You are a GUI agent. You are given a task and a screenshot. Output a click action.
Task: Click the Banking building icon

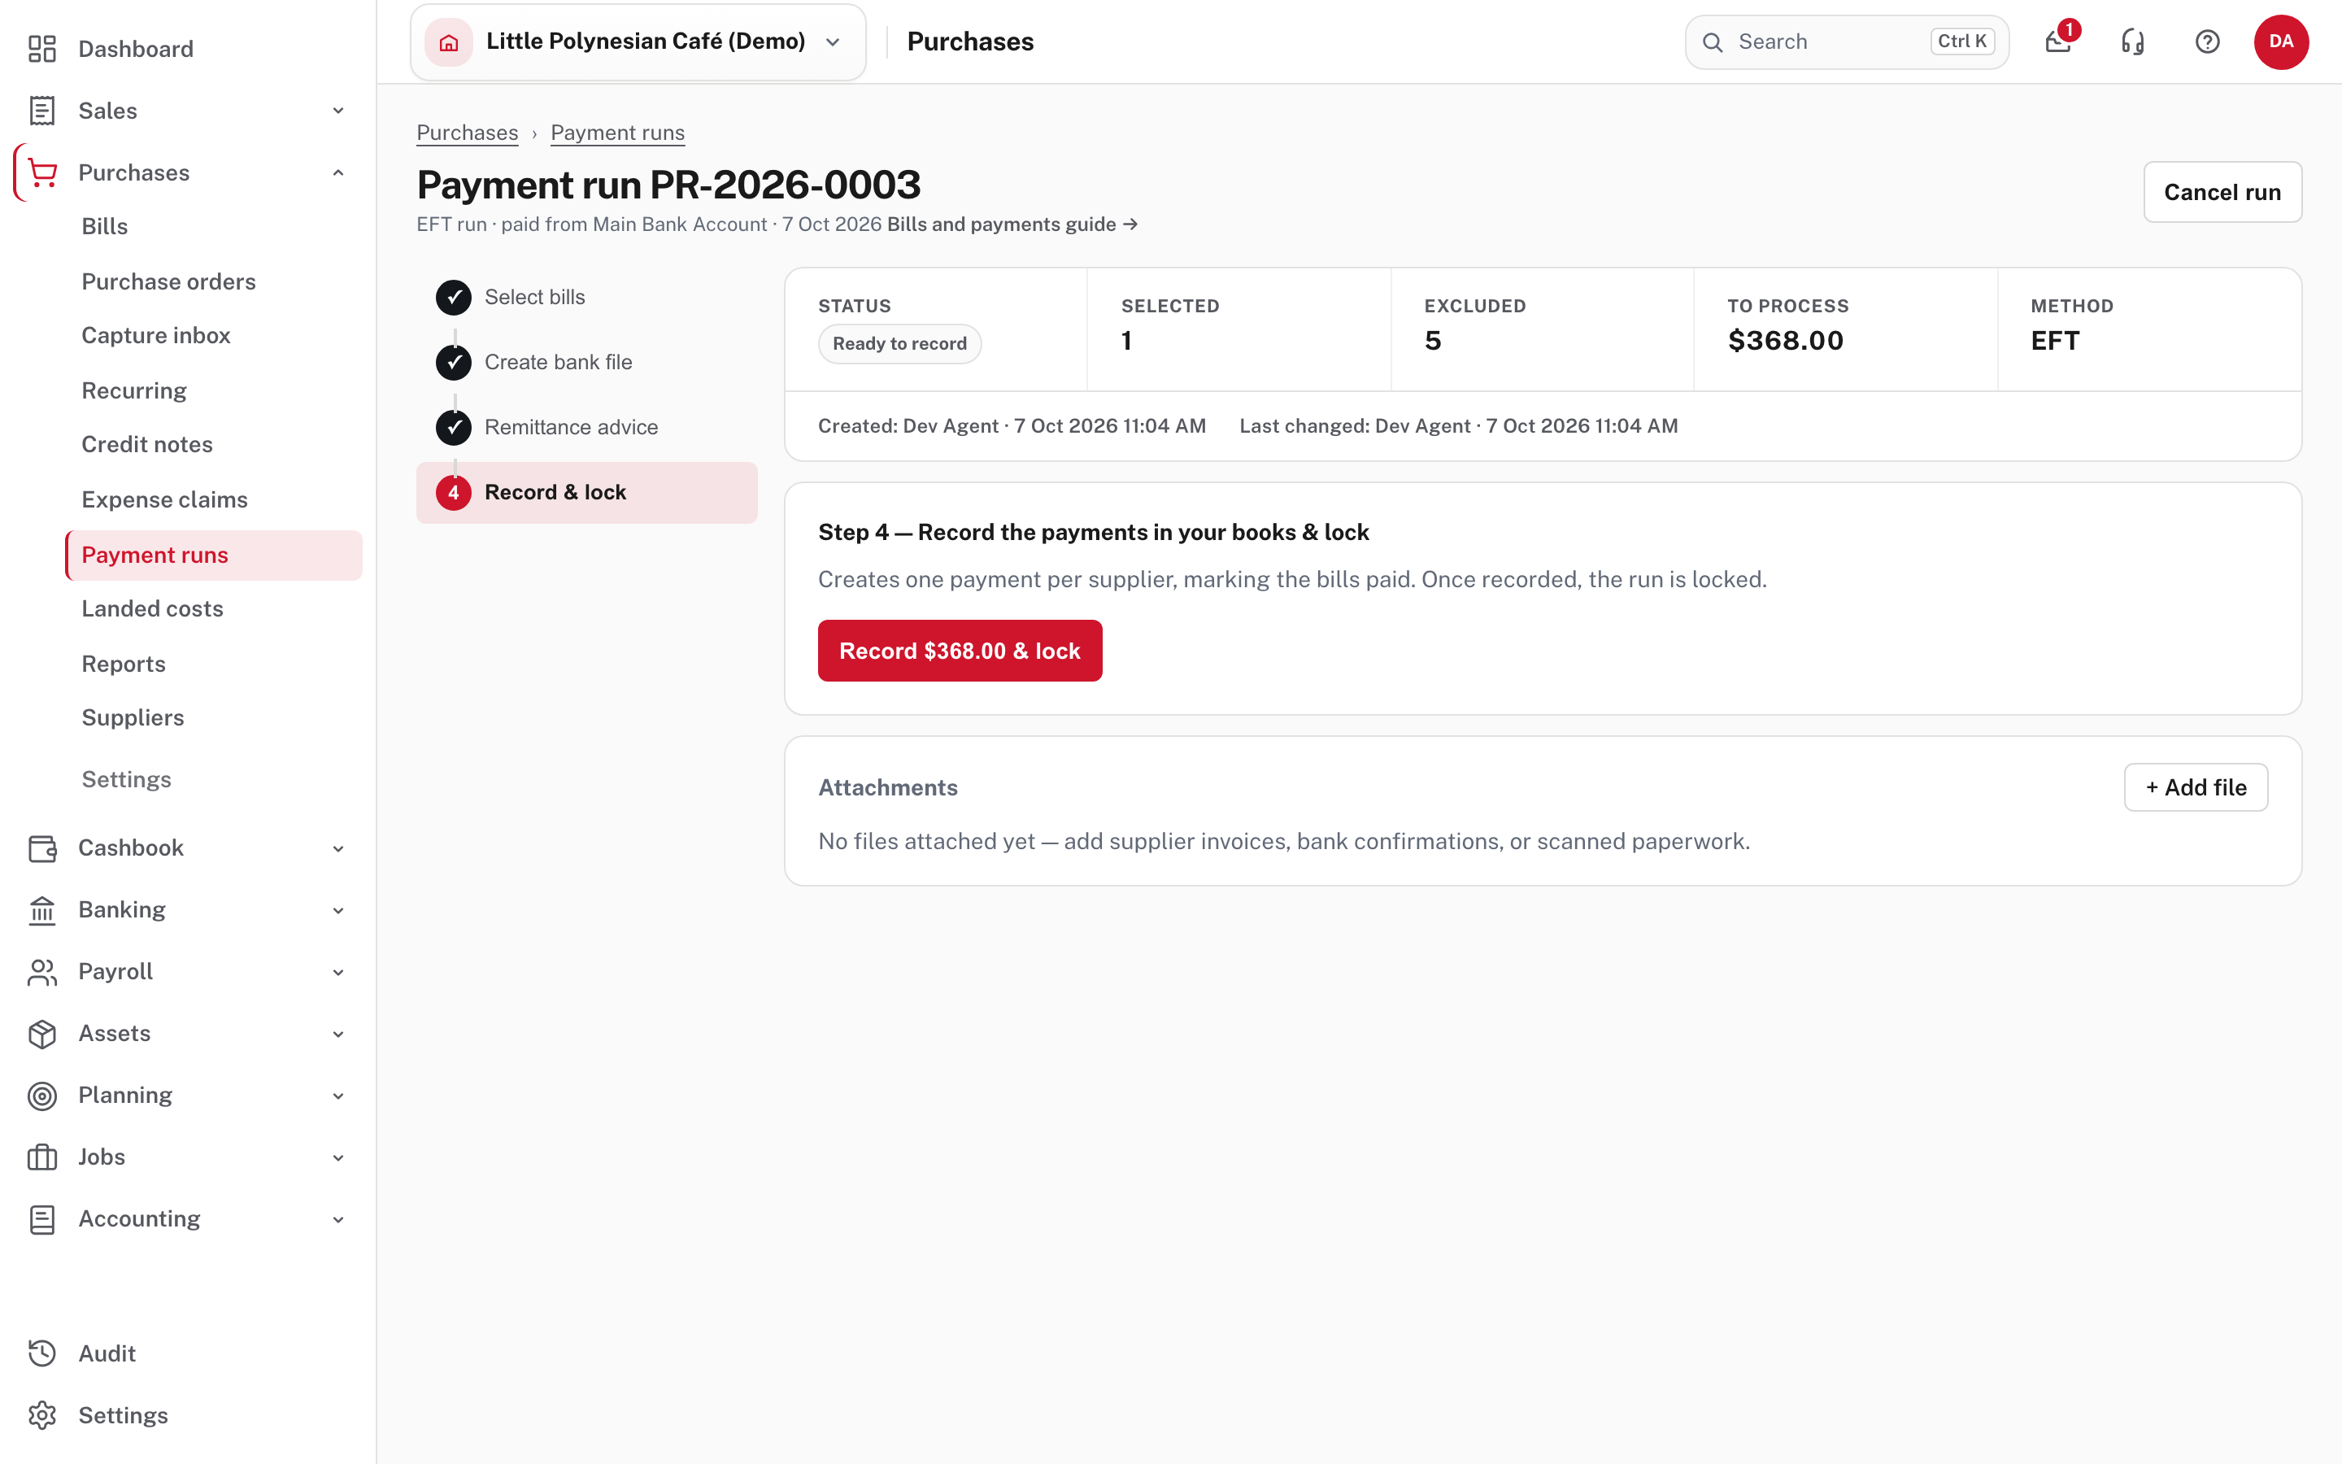pyautogui.click(x=41, y=910)
